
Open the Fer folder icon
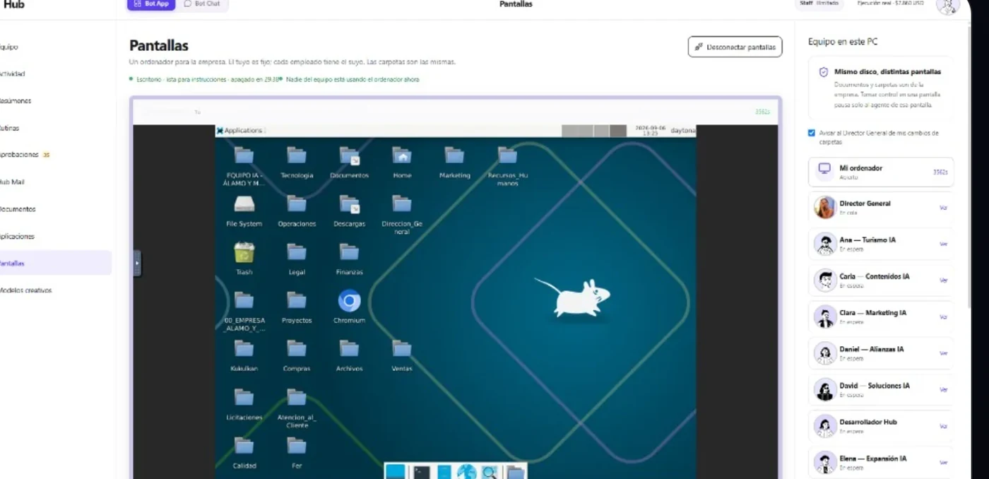click(x=297, y=447)
